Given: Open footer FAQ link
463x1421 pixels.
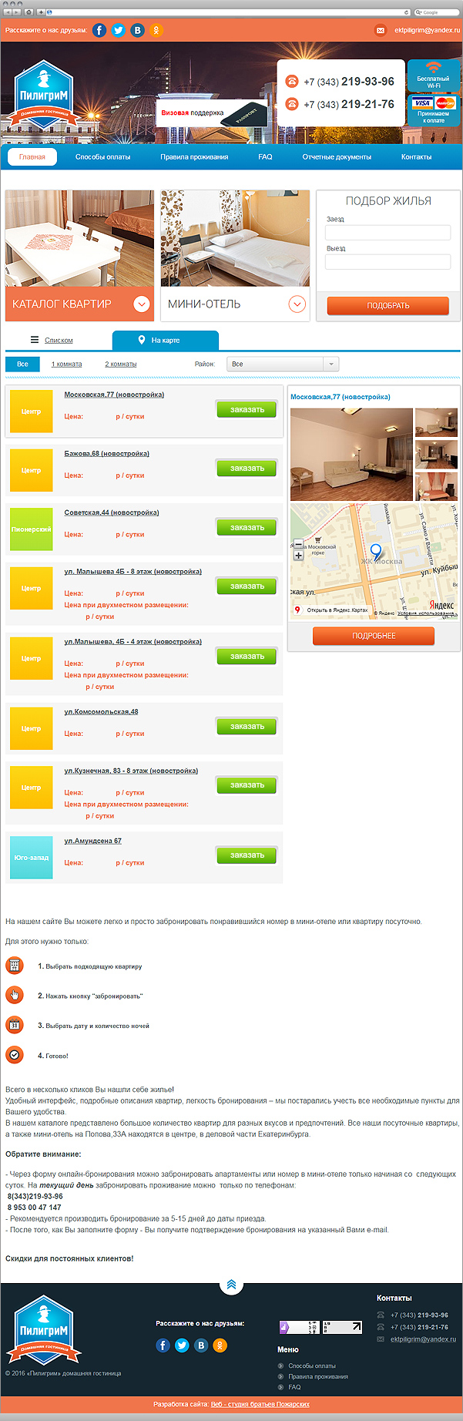Looking at the screenshot, I should [294, 1387].
